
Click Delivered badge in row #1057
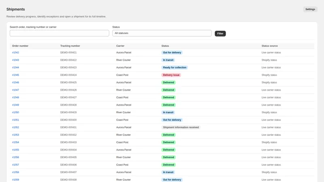pyautogui.click(x=168, y=165)
